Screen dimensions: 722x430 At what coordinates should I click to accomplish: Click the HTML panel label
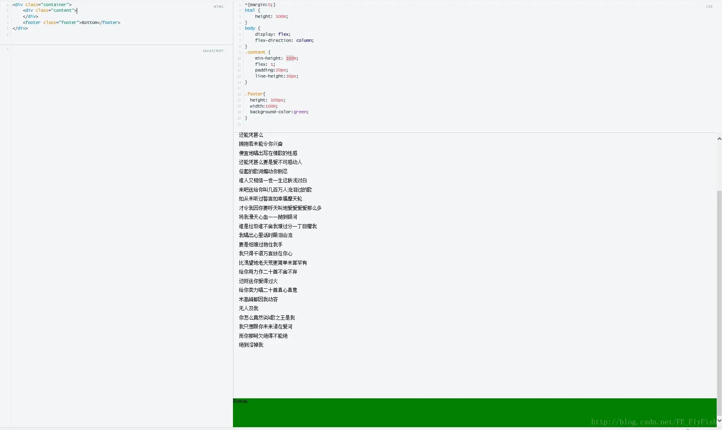[x=218, y=6]
